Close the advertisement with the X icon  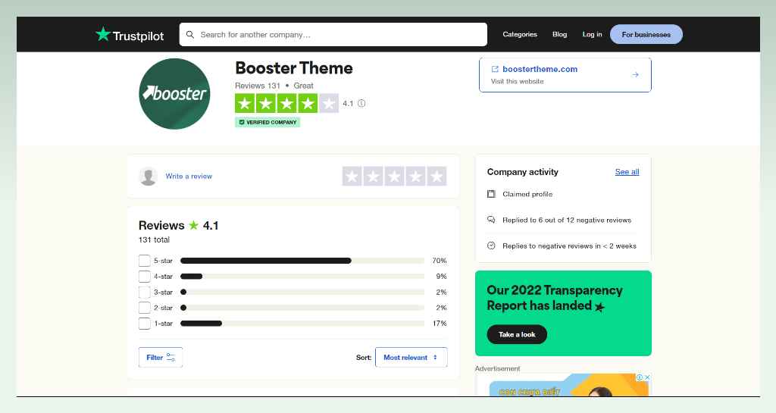pyautogui.click(x=647, y=377)
